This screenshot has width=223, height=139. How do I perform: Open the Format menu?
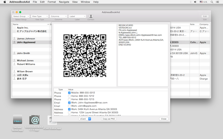[x=52, y=2]
